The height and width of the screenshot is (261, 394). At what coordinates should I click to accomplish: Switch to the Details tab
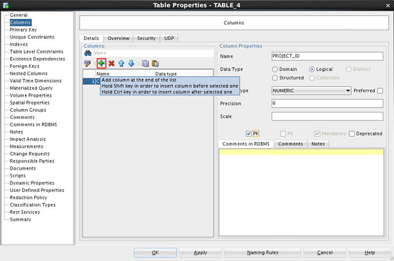(91, 38)
